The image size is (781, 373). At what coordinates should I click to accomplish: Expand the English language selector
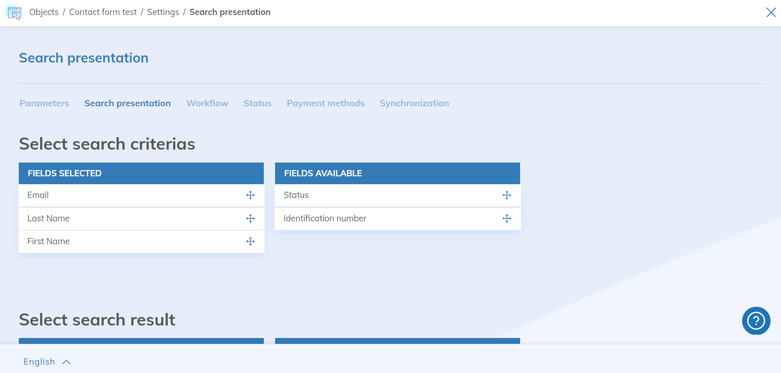pos(39,362)
